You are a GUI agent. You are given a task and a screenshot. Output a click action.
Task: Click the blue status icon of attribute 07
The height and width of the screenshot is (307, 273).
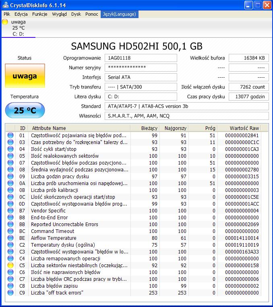pyautogui.click(x=10, y=163)
